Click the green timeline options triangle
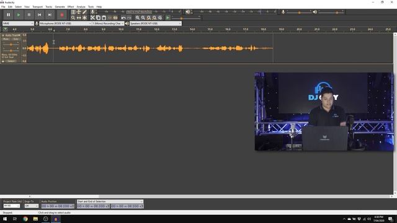 (6, 29)
